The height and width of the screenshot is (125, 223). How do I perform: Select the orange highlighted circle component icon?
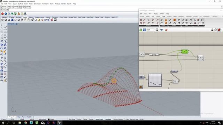pyautogui.click(x=175, y=20)
